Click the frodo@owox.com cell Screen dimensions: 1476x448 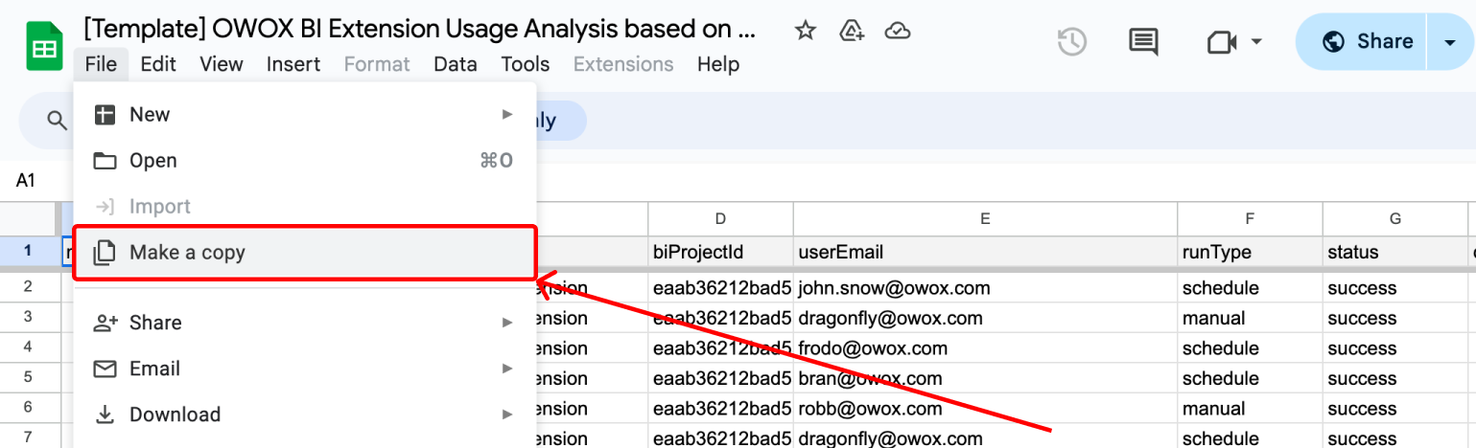[x=985, y=348]
